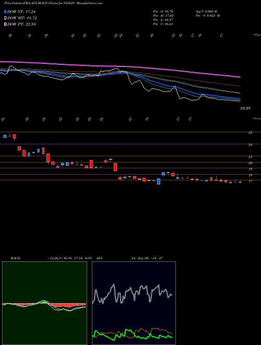Click the 'MACD:' panel heading
The height and width of the screenshot is (345, 261).
[15, 258]
